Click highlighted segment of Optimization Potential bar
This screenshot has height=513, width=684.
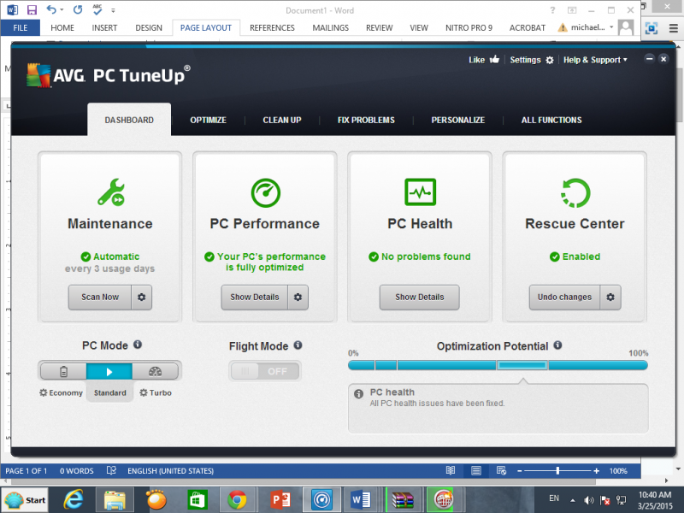pos(522,365)
